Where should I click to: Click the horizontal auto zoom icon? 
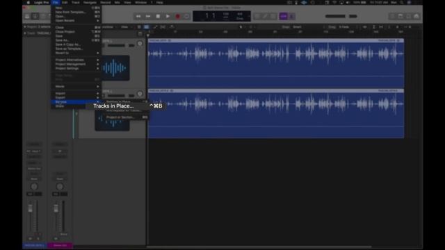coord(381,27)
